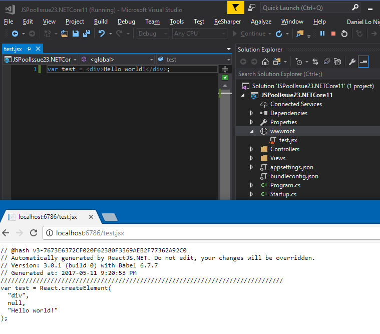Expand the Controllers folder

(x=251, y=149)
